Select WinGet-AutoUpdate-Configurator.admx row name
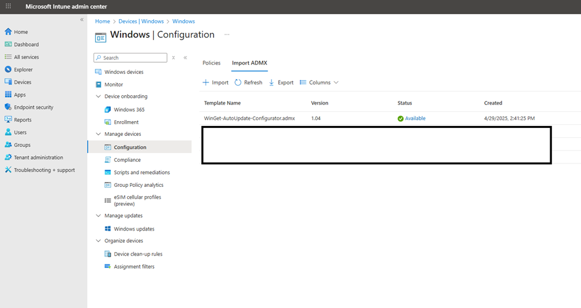This screenshot has height=308, width=581. [249, 119]
